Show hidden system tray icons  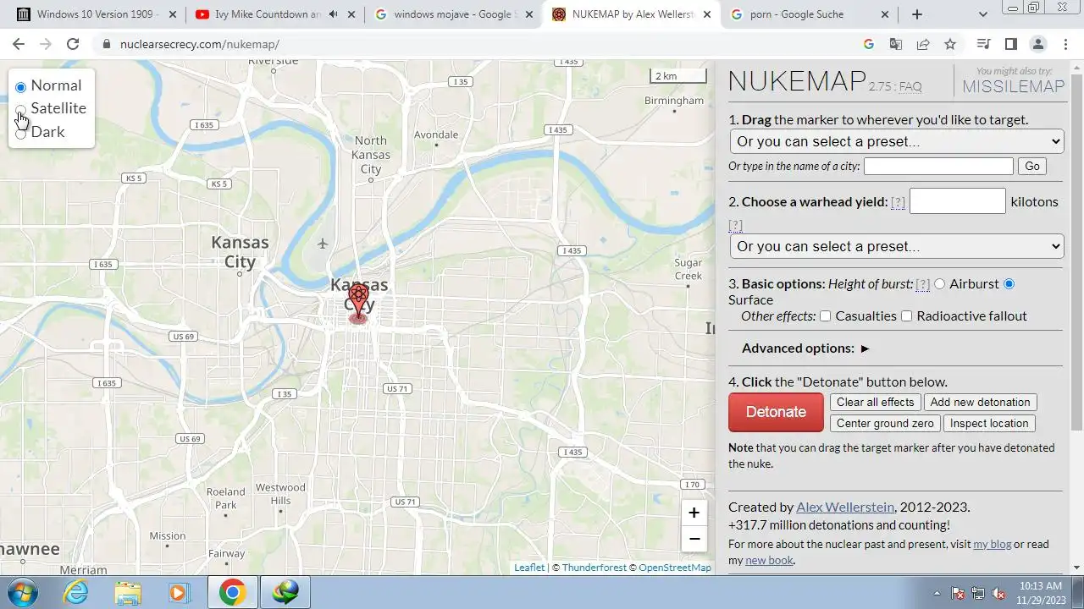pyautogui.click(x=937, y=593)
